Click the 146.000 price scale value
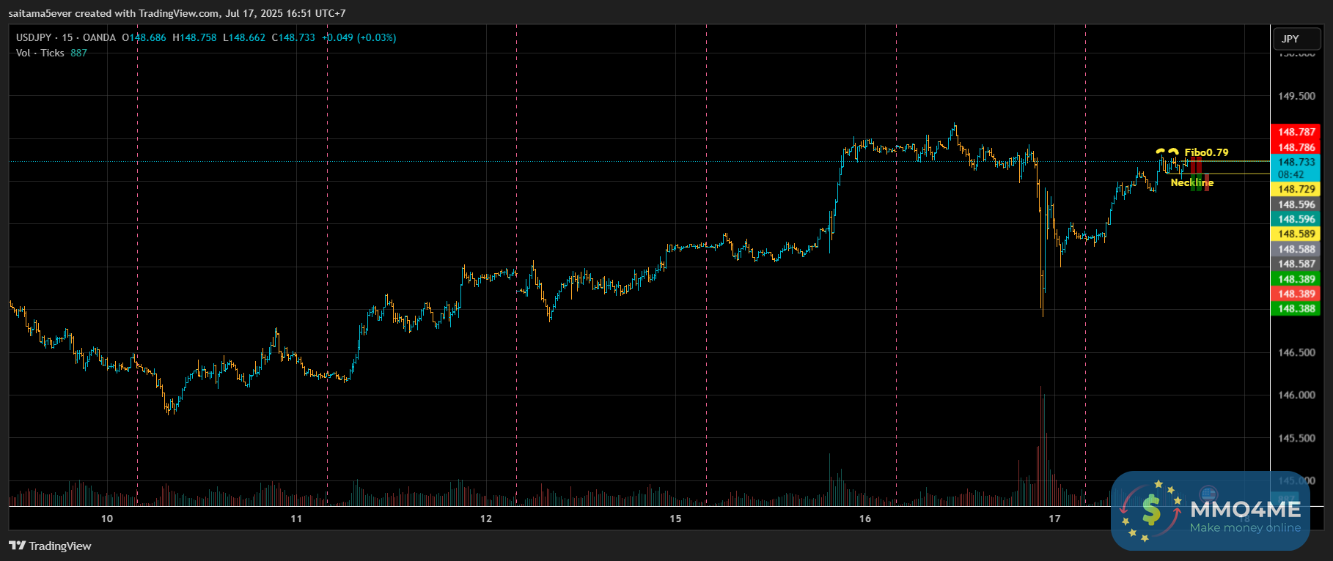Image resolution: width=1333 pixels, height=561 pixels. 1296,395
